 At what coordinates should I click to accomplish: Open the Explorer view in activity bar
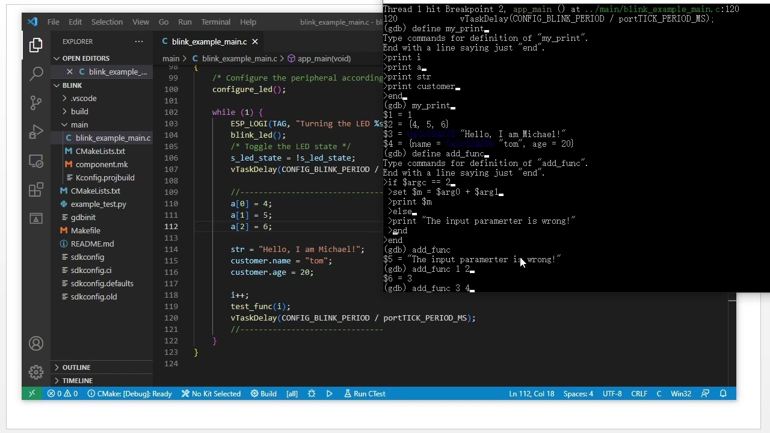(x=36, y=45)
